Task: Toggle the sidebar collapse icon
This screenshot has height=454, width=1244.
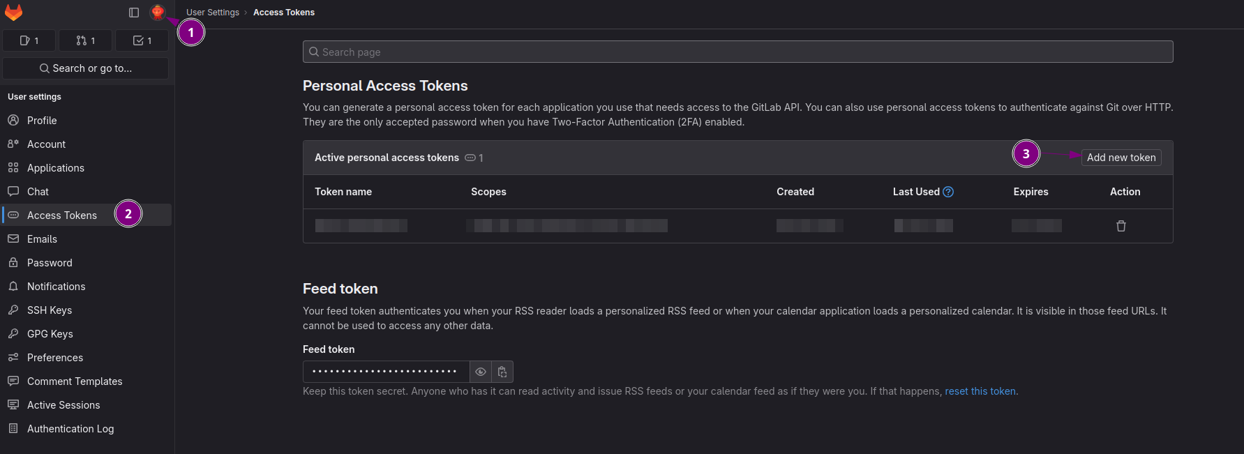Action: coord(134,13)
